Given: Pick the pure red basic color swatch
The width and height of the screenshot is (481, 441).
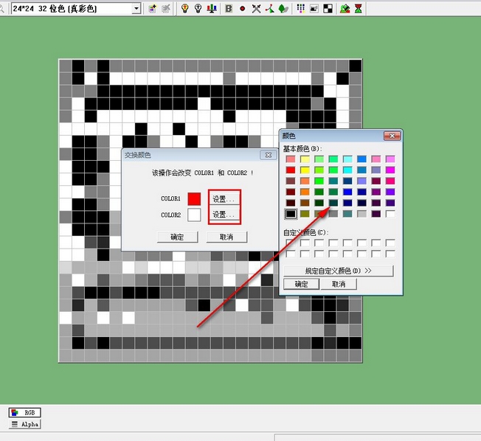Looking at the screenshot, I should pyautogui.click(x=291, y=170).
